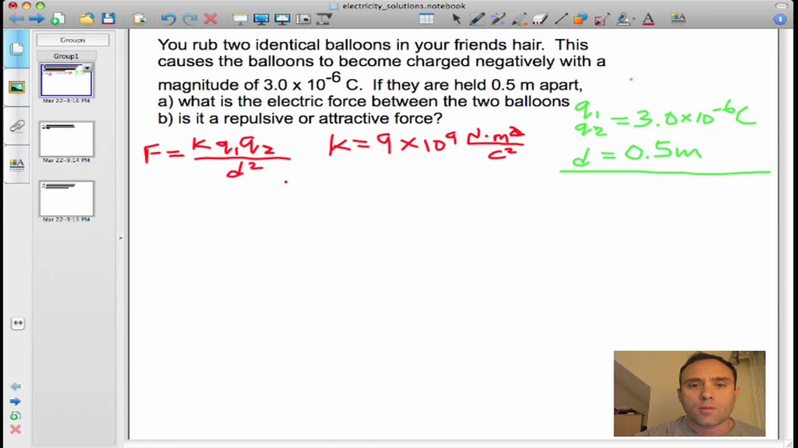Viewport: 798px width, 448px height.
Task: Open the Screen Capture toolbar
Action: (304, 19)
